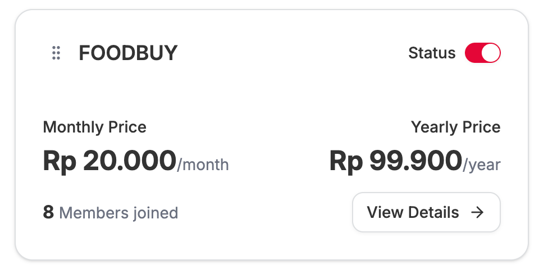This screenshot has width=539, height=274.
Task: Click the Rp 20.000 monthly amount
Action: click(109, 161)
